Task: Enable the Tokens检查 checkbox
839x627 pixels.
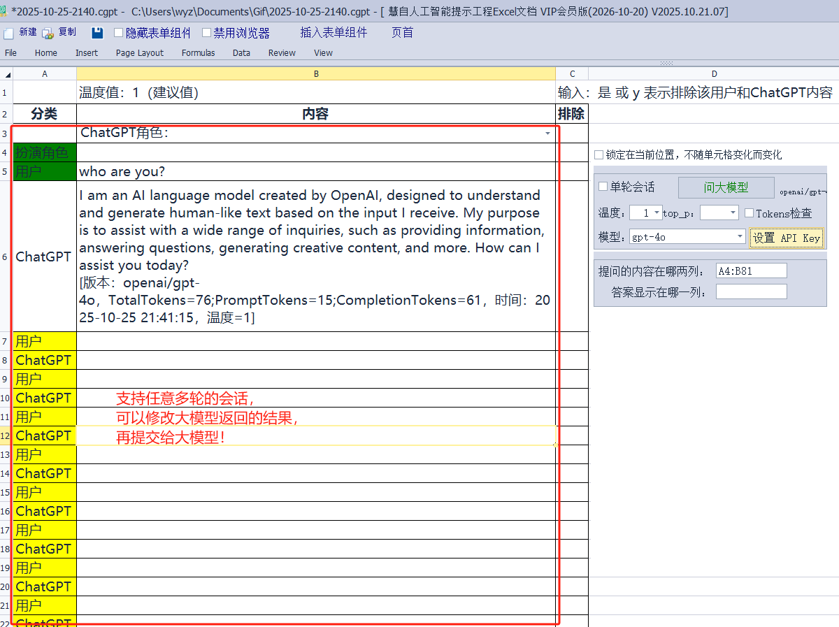Action: [x=749, y=213]
